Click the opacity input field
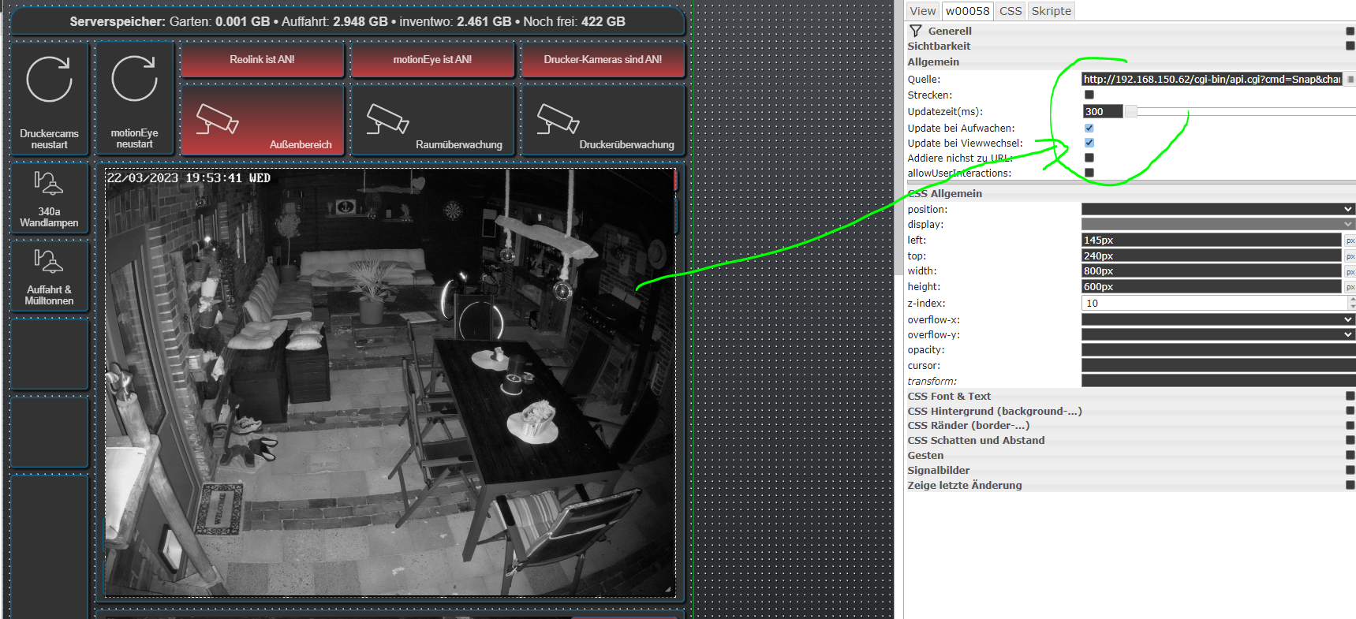 (x=1218, y=349)
